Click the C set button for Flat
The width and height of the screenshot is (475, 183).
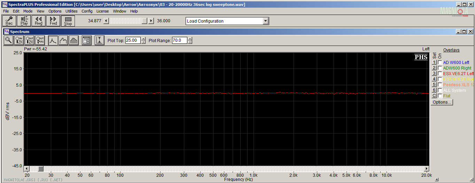coord(434,96)
